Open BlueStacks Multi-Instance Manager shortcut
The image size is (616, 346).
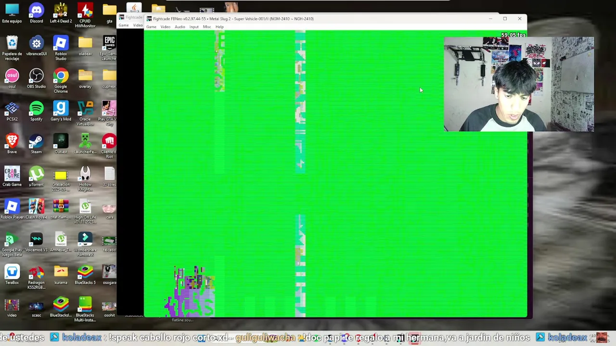click(85, 309)
